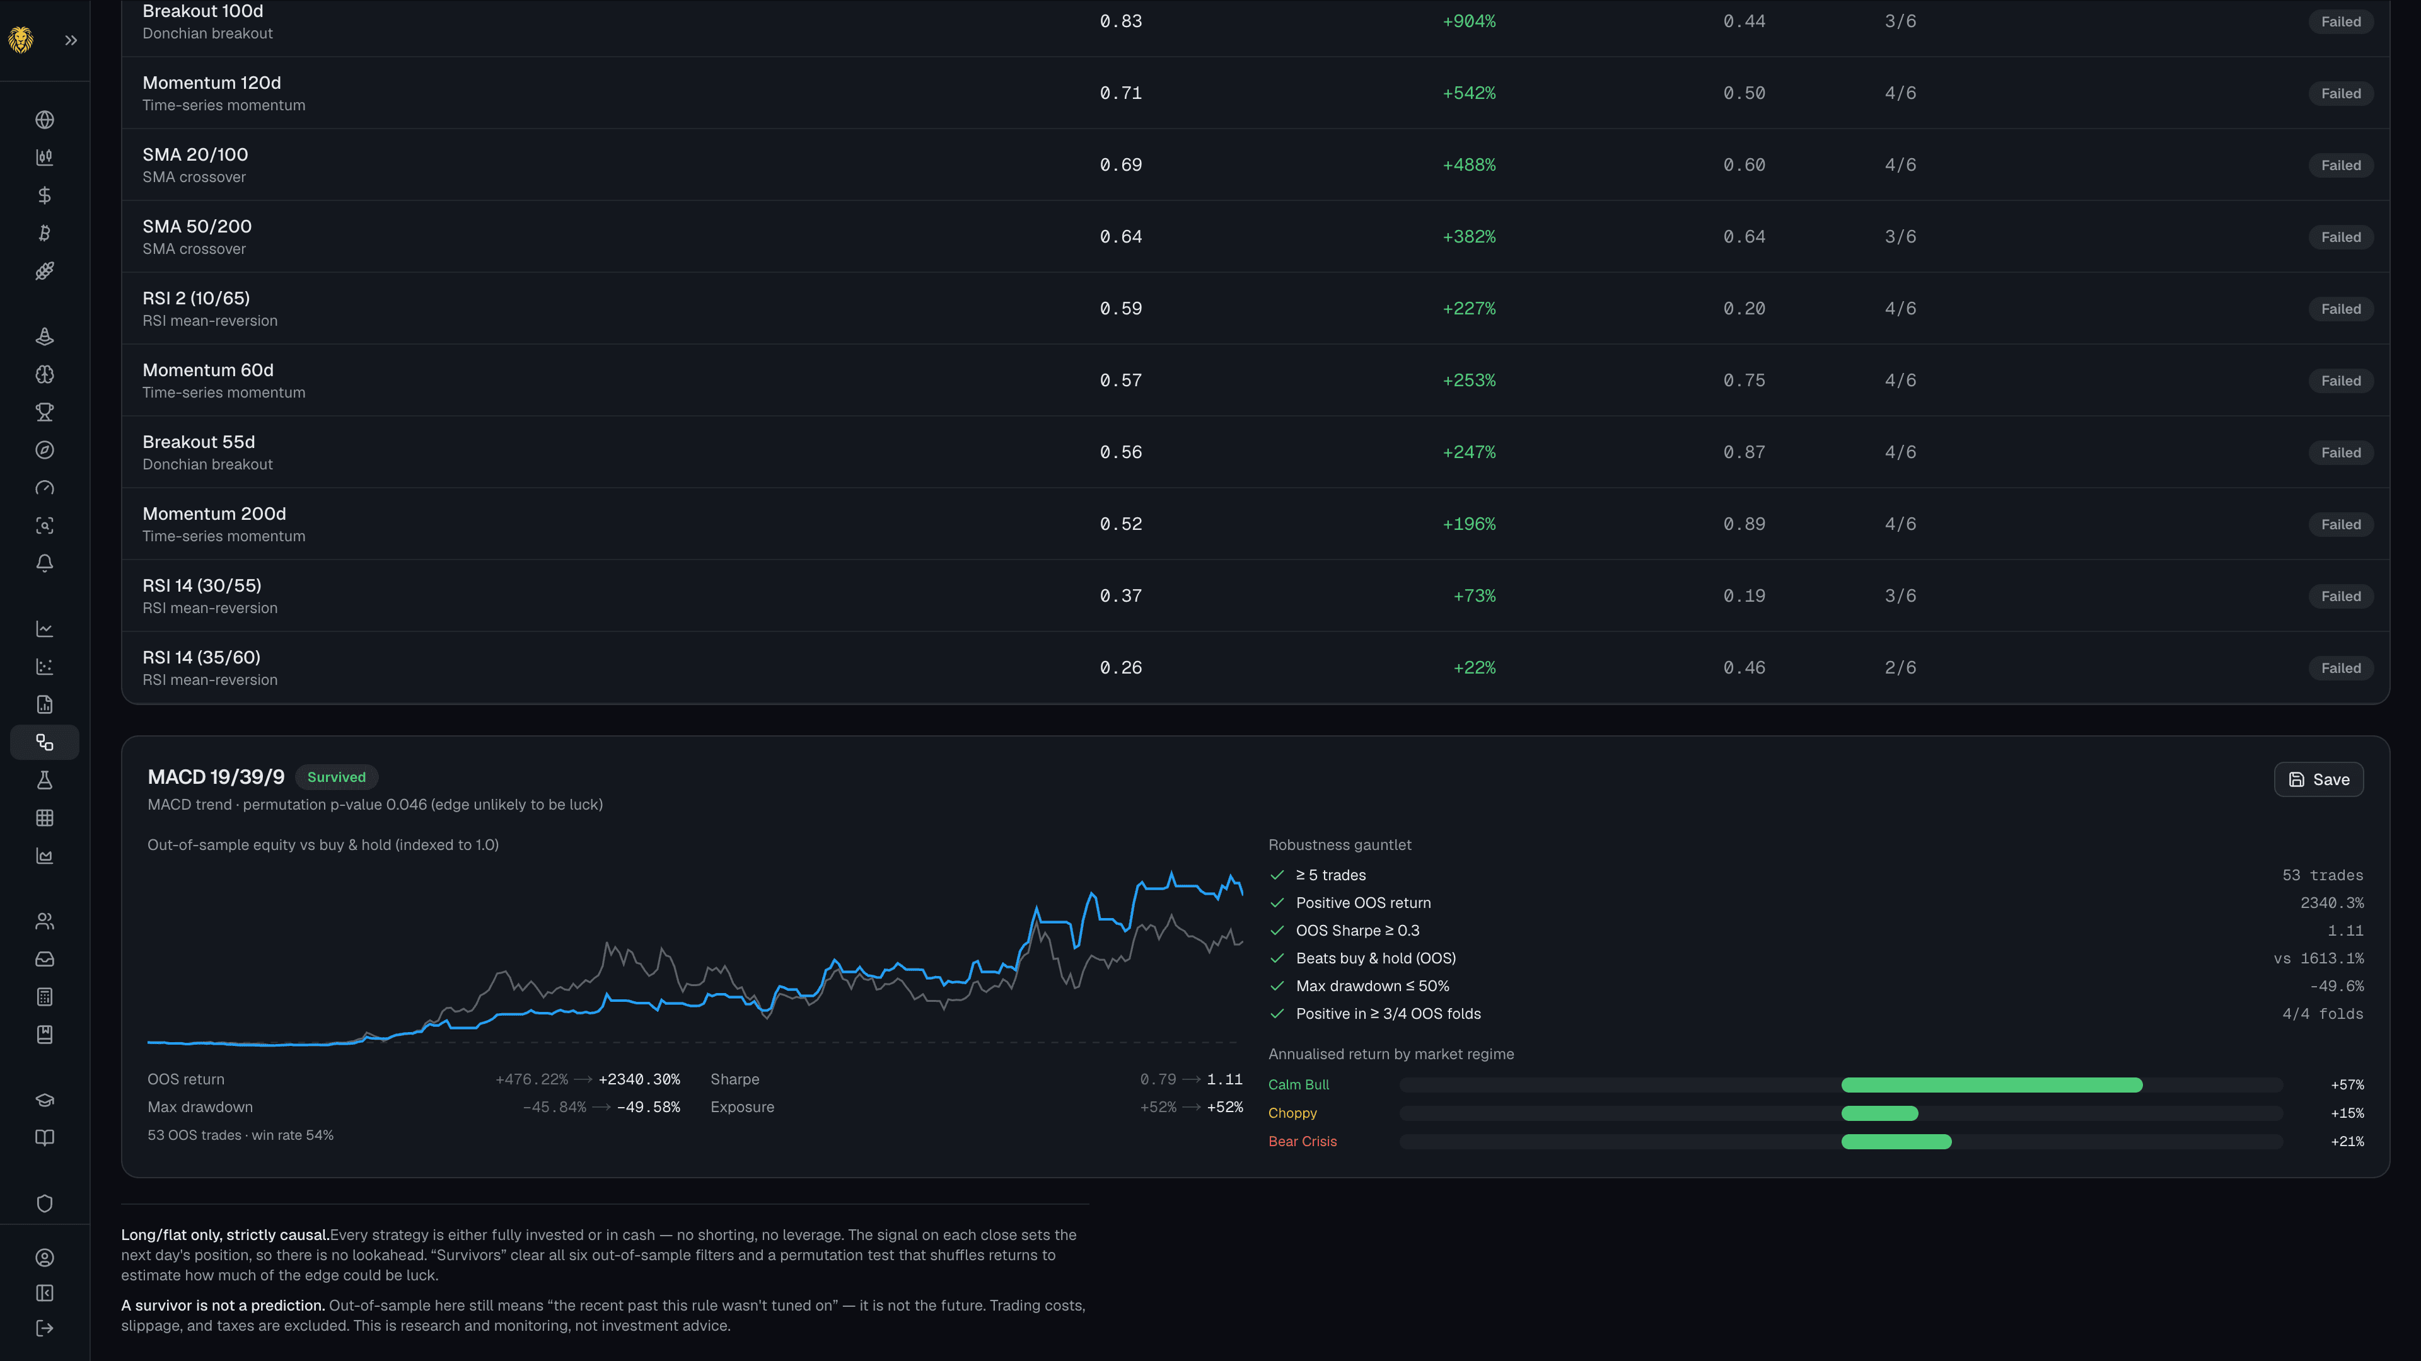Screen dimensions: 2421x1361
Task: Expand sidebar with double chevron
Action: point(71,40)
